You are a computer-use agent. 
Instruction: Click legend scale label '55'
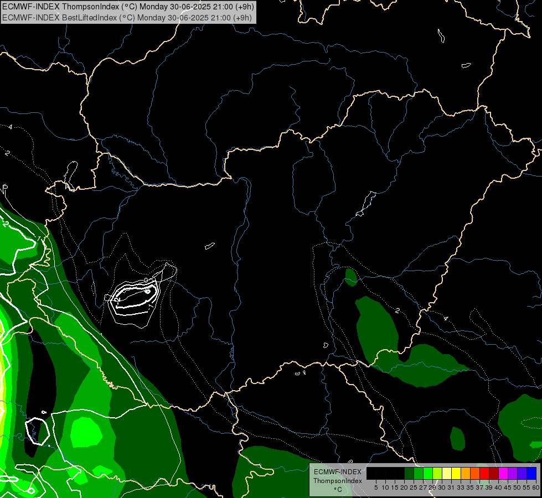[527, 487]
